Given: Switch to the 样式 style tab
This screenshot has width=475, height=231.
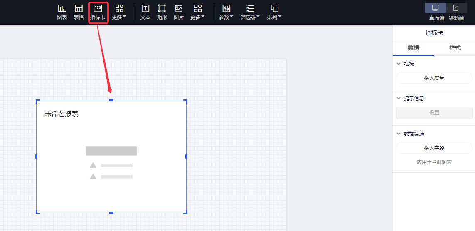Looking at the screenshot, I should [x=455, y=48].
